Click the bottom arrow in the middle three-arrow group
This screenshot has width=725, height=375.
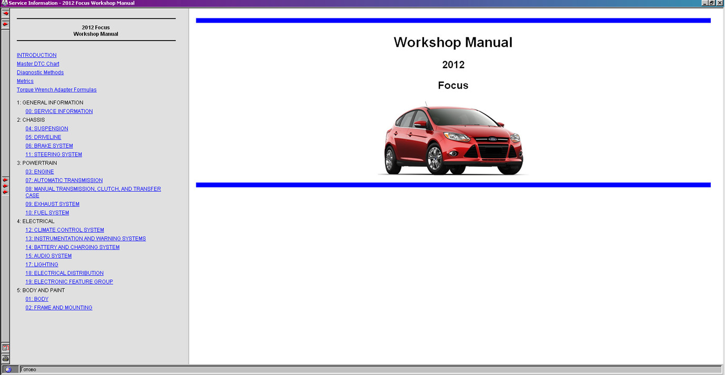point(5,192)
